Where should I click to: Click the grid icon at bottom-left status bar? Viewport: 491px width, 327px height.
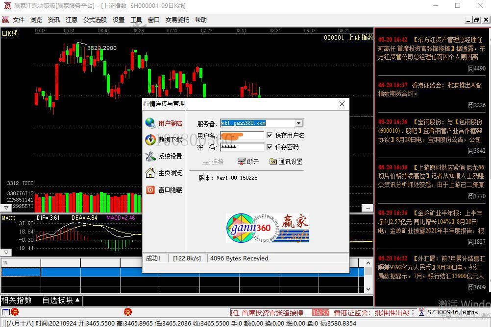pos(5,312)
